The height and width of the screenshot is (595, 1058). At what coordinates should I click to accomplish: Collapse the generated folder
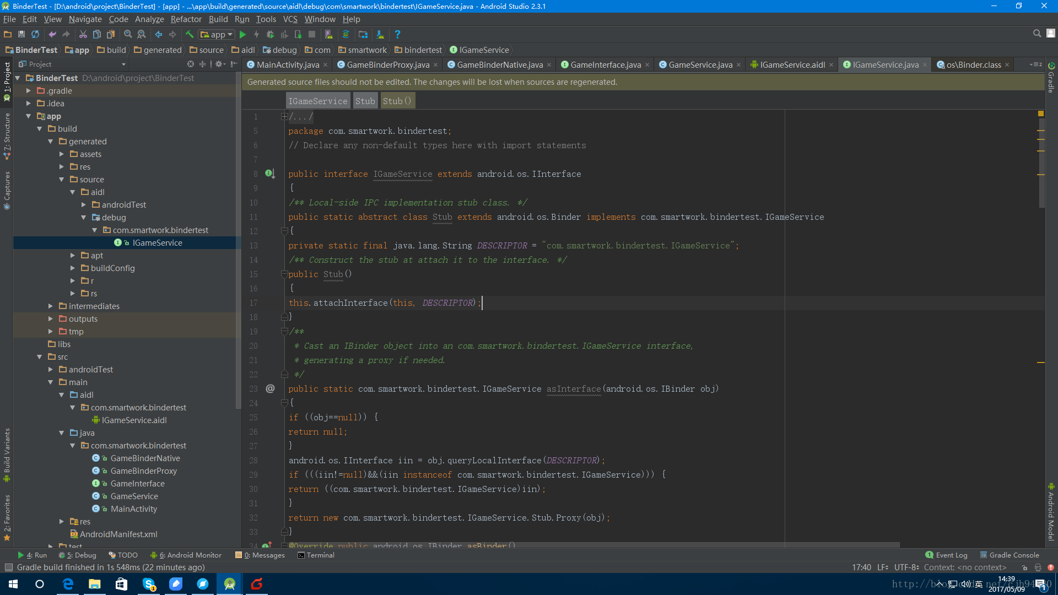(50, 142)
